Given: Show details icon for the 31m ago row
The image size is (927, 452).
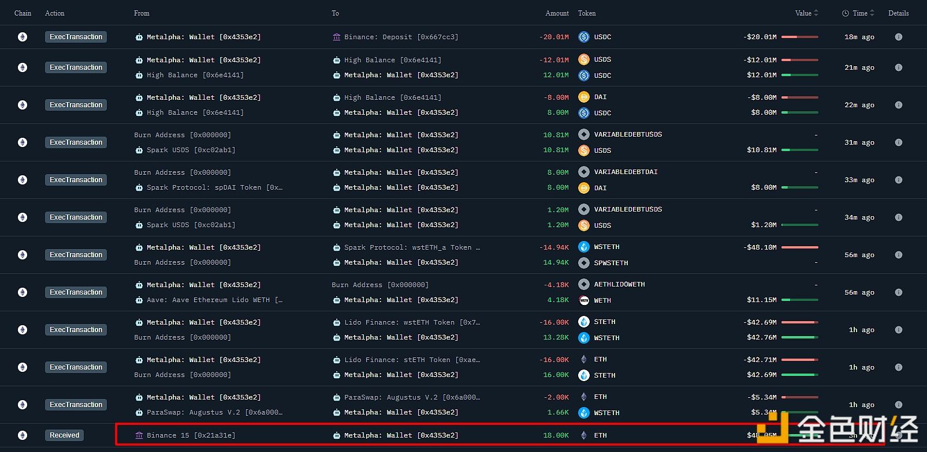Looking at the screenshot, I should (x=898, y=142).
